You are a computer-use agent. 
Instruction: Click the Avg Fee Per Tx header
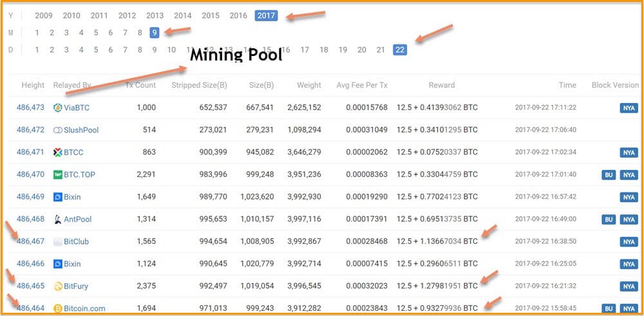pyautogui.click(x=362, y=85)
